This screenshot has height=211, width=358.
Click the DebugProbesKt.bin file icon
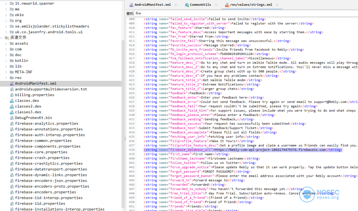click(x=12, y=118)
